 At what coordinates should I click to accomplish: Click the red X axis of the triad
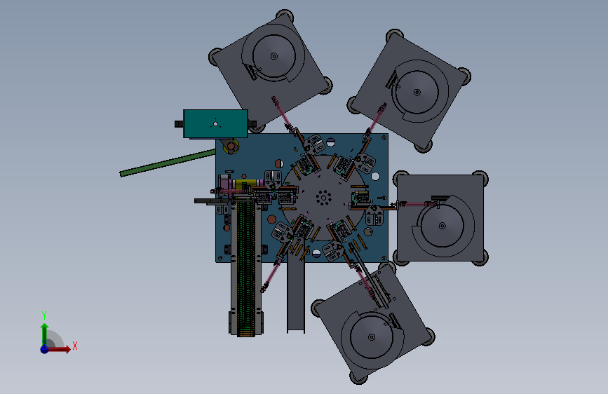[59, 349]
